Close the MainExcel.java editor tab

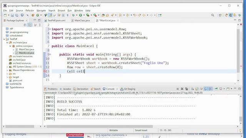[x=118, y=20]
